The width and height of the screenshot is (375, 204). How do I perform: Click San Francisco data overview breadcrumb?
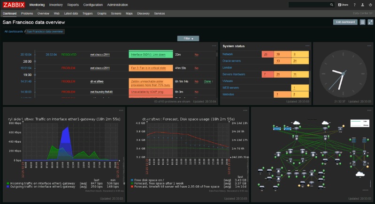pos(45,31)
